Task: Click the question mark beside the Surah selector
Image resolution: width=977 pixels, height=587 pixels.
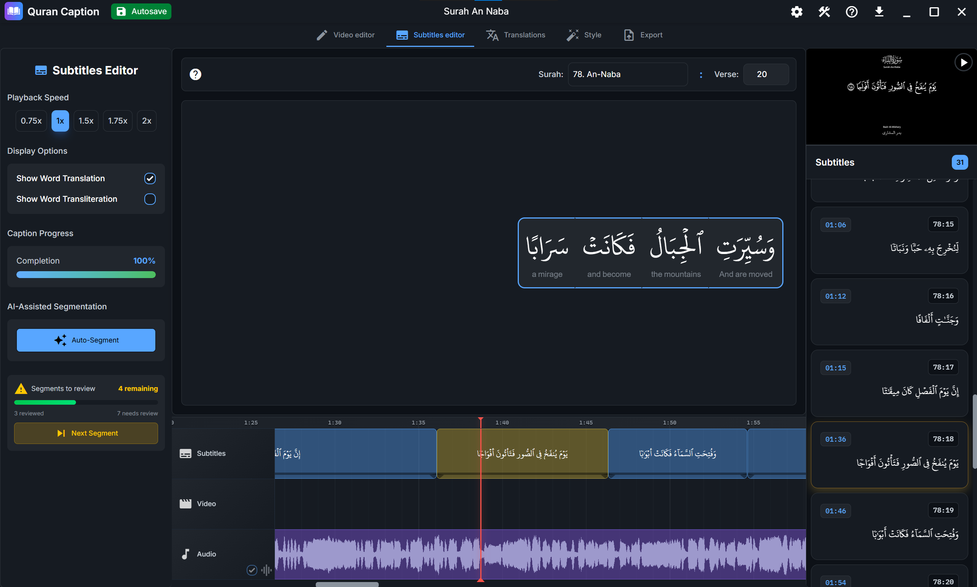Action: point(195,74)
